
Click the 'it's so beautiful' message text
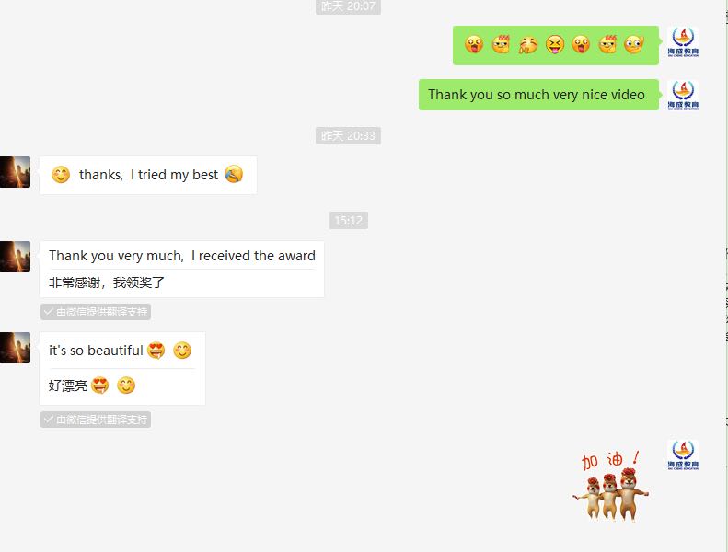click(96, 351)
